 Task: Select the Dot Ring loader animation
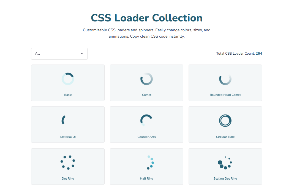(x=68, y=162)
